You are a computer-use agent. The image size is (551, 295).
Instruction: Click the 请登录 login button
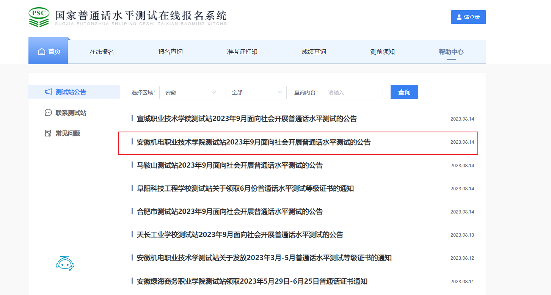coord(468,17)
